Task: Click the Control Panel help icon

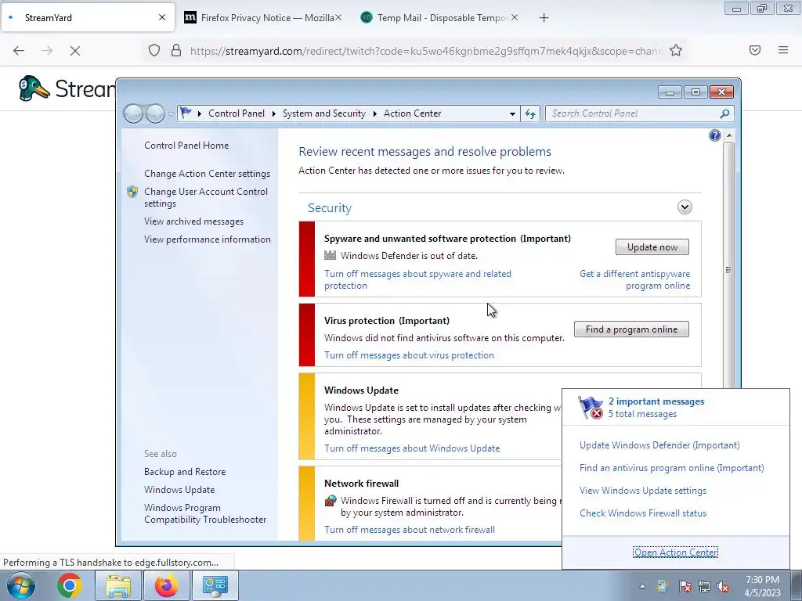Action: point(714,135)
